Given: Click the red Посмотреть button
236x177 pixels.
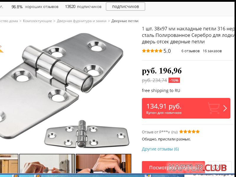Looking at the screenshot, I should pos(173,167).
